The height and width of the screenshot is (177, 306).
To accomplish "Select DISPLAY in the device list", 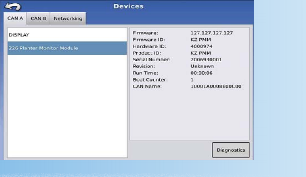I will pyautogui.click(x=67, y=35).
